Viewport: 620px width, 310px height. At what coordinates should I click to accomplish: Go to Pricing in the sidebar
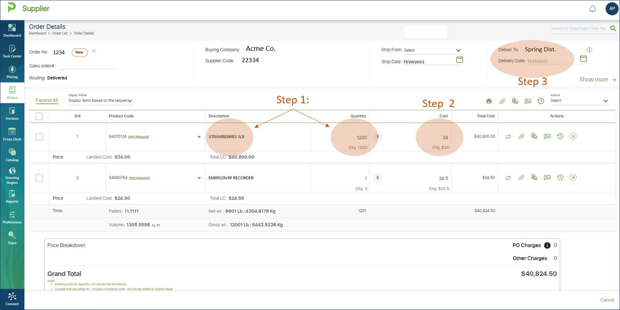click(x=12, y=72)
